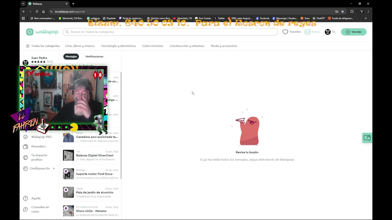
Task: Expand Configuración with chevron arrow
Action: coord(54,168)
